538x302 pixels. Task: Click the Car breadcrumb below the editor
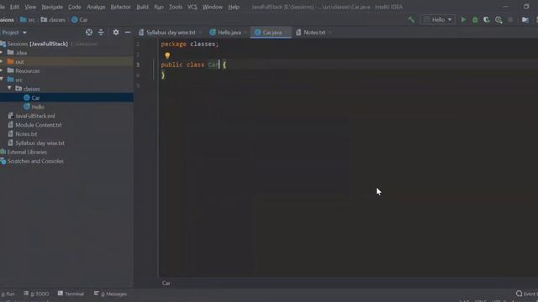click(x=166, y=284)
